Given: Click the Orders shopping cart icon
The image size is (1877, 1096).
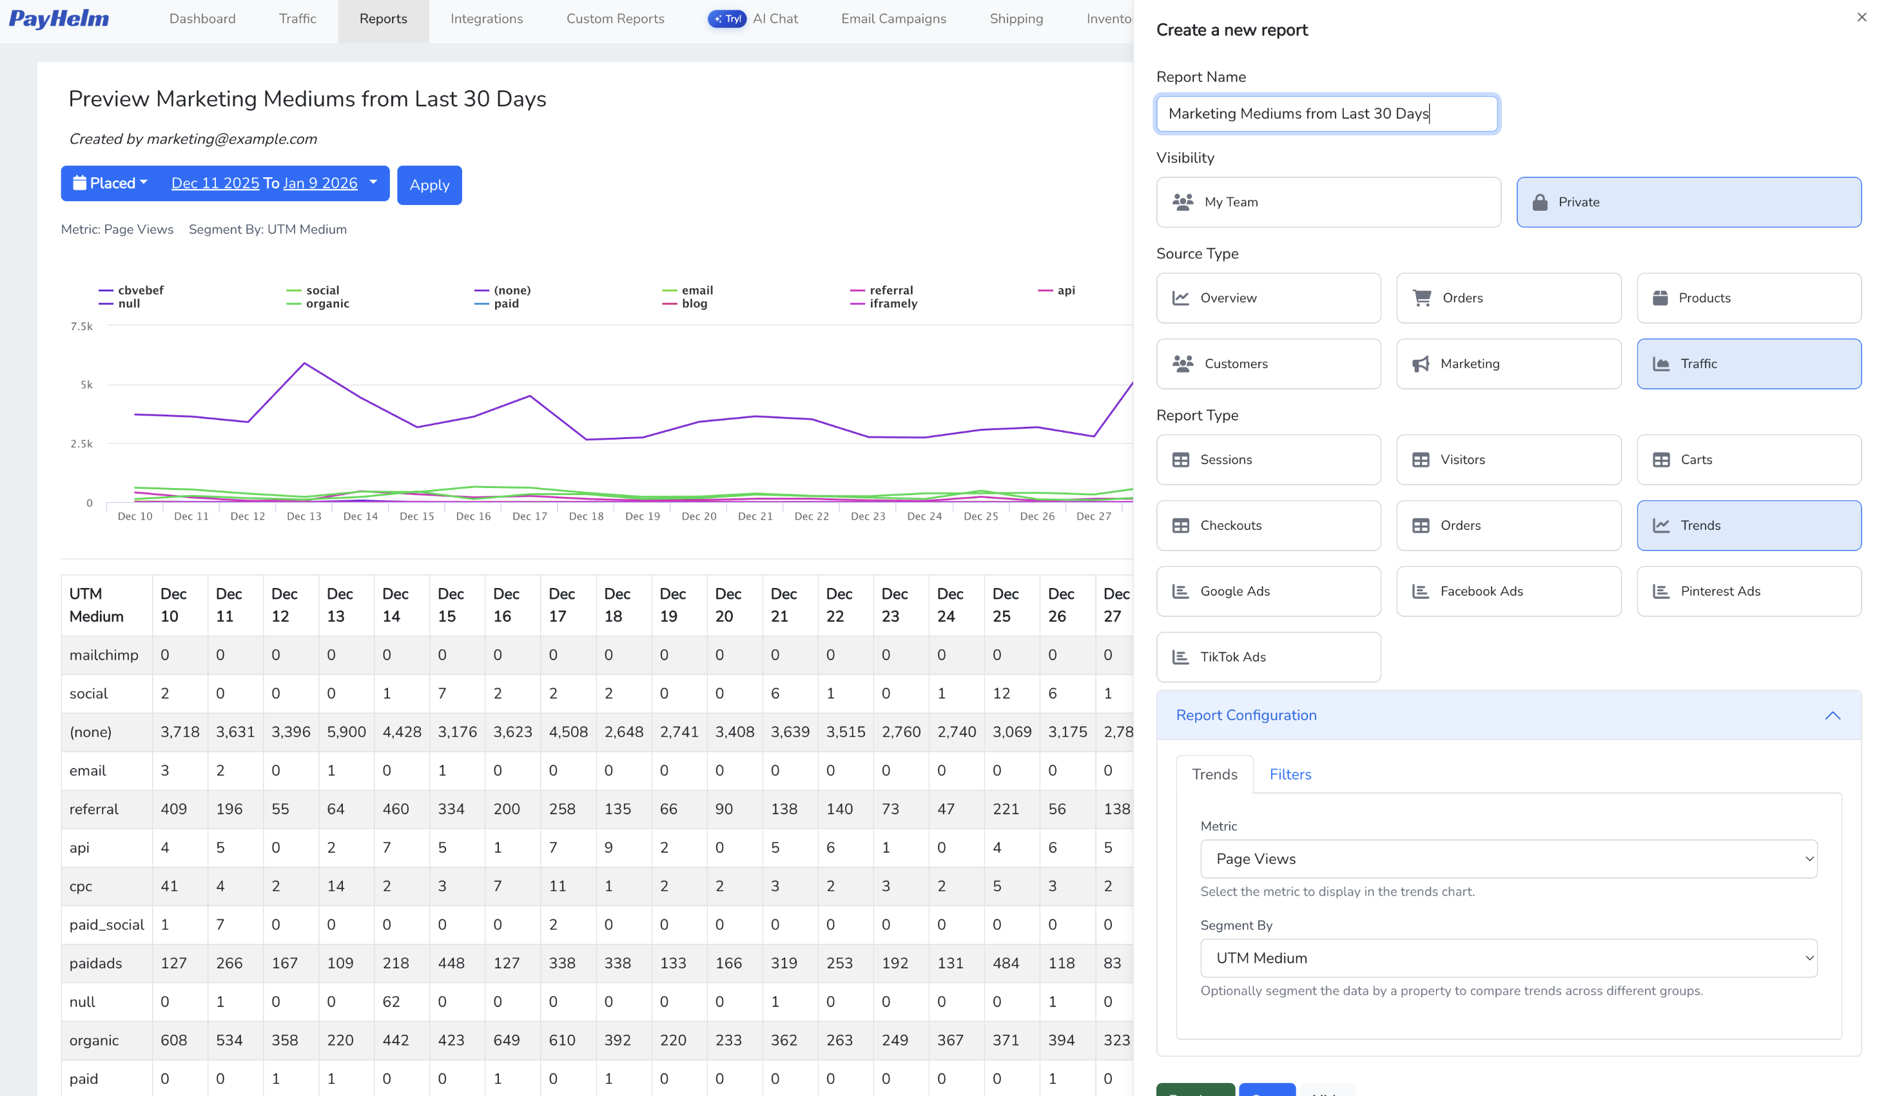Looking at the screenshot, I should click(x=1422, y=298).
